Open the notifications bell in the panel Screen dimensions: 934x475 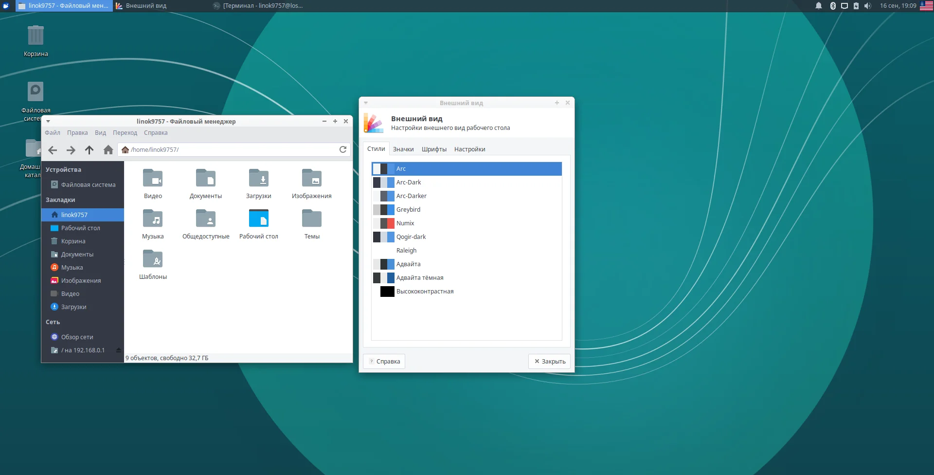coord(819,6)
